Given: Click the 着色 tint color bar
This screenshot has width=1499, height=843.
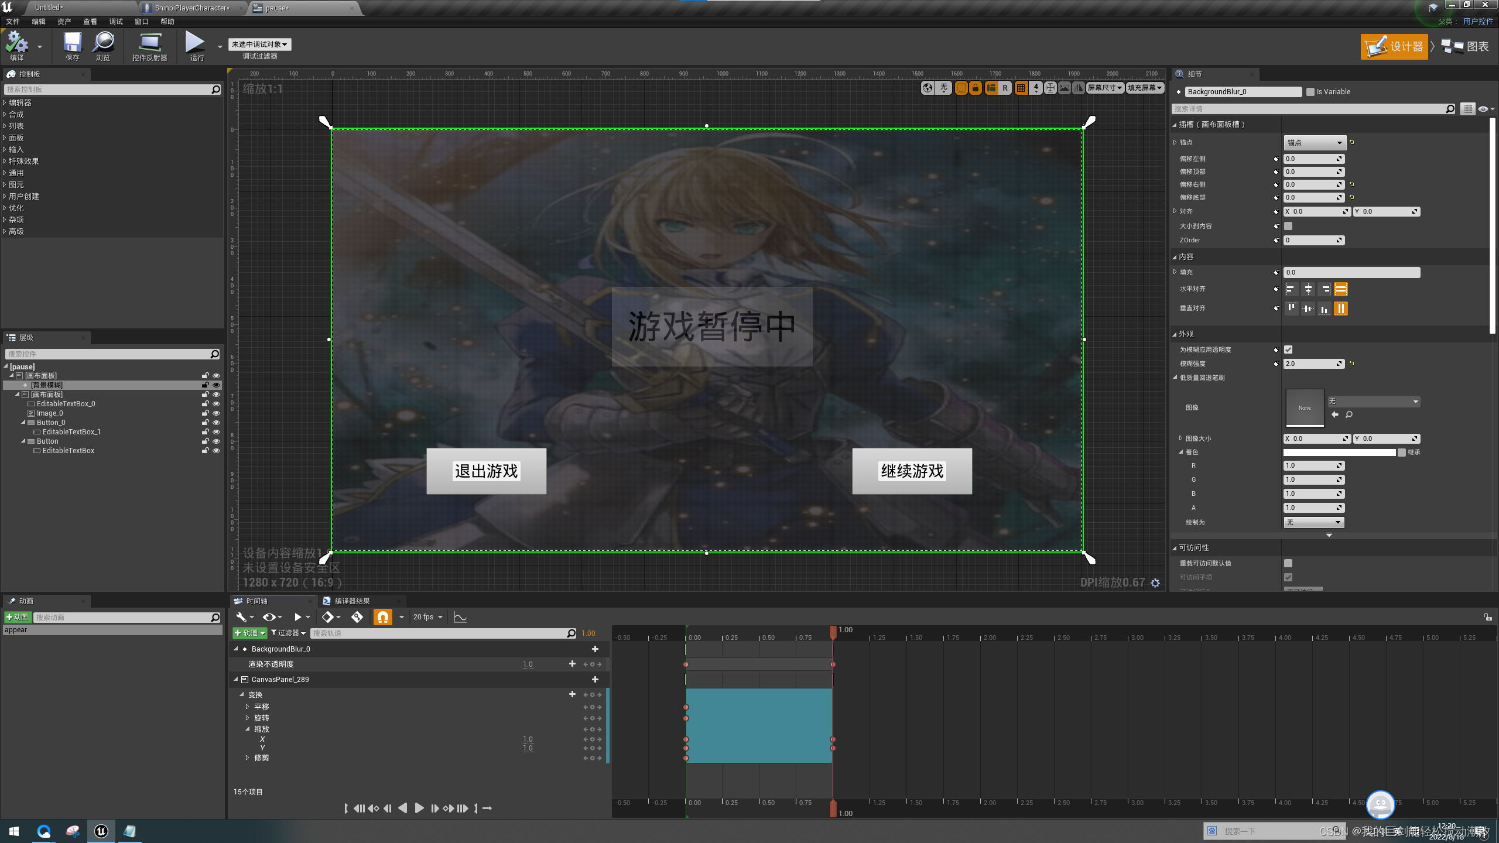Looking at the screenshot, I should 1340,453.
